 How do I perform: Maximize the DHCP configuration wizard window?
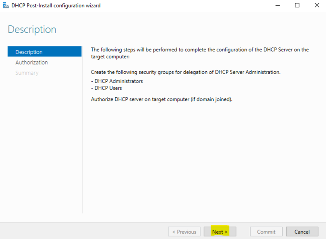point(297,5)
